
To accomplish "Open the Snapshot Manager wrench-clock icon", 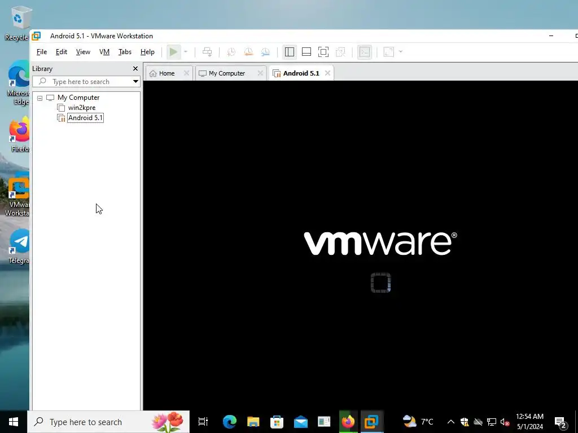I will [x=265, y=52].
